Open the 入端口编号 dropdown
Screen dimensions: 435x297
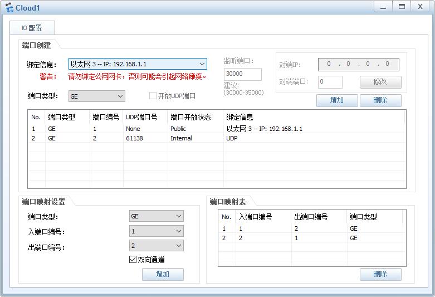point(156,231)
